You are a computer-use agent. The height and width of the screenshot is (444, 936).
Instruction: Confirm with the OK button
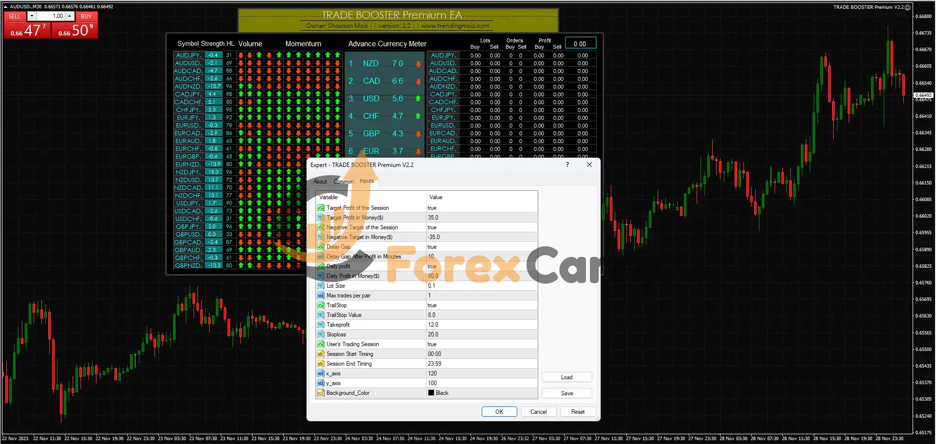point(499,412)
